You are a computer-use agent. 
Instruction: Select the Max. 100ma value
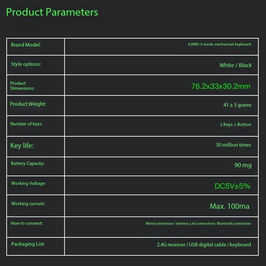(x=229, y=206)
